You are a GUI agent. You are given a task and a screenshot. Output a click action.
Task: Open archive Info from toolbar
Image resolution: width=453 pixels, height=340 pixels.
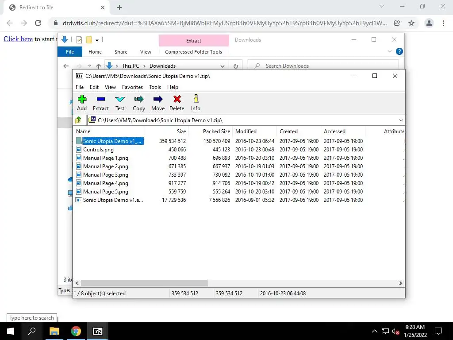(x=196, y=103)
